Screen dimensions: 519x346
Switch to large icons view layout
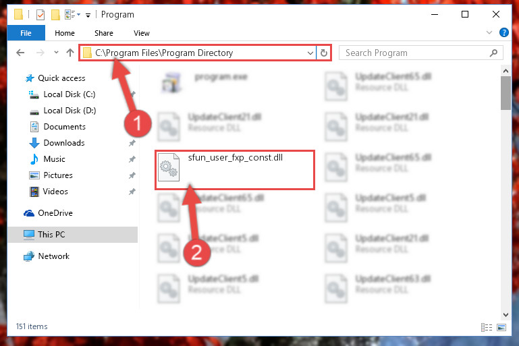click(501, 327)
